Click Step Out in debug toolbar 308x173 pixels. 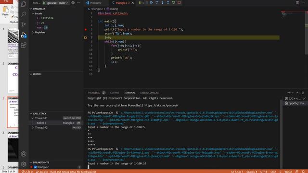168,2
